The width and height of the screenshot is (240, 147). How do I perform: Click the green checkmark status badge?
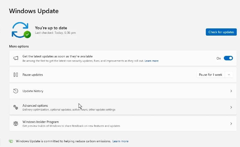[27, 34]
